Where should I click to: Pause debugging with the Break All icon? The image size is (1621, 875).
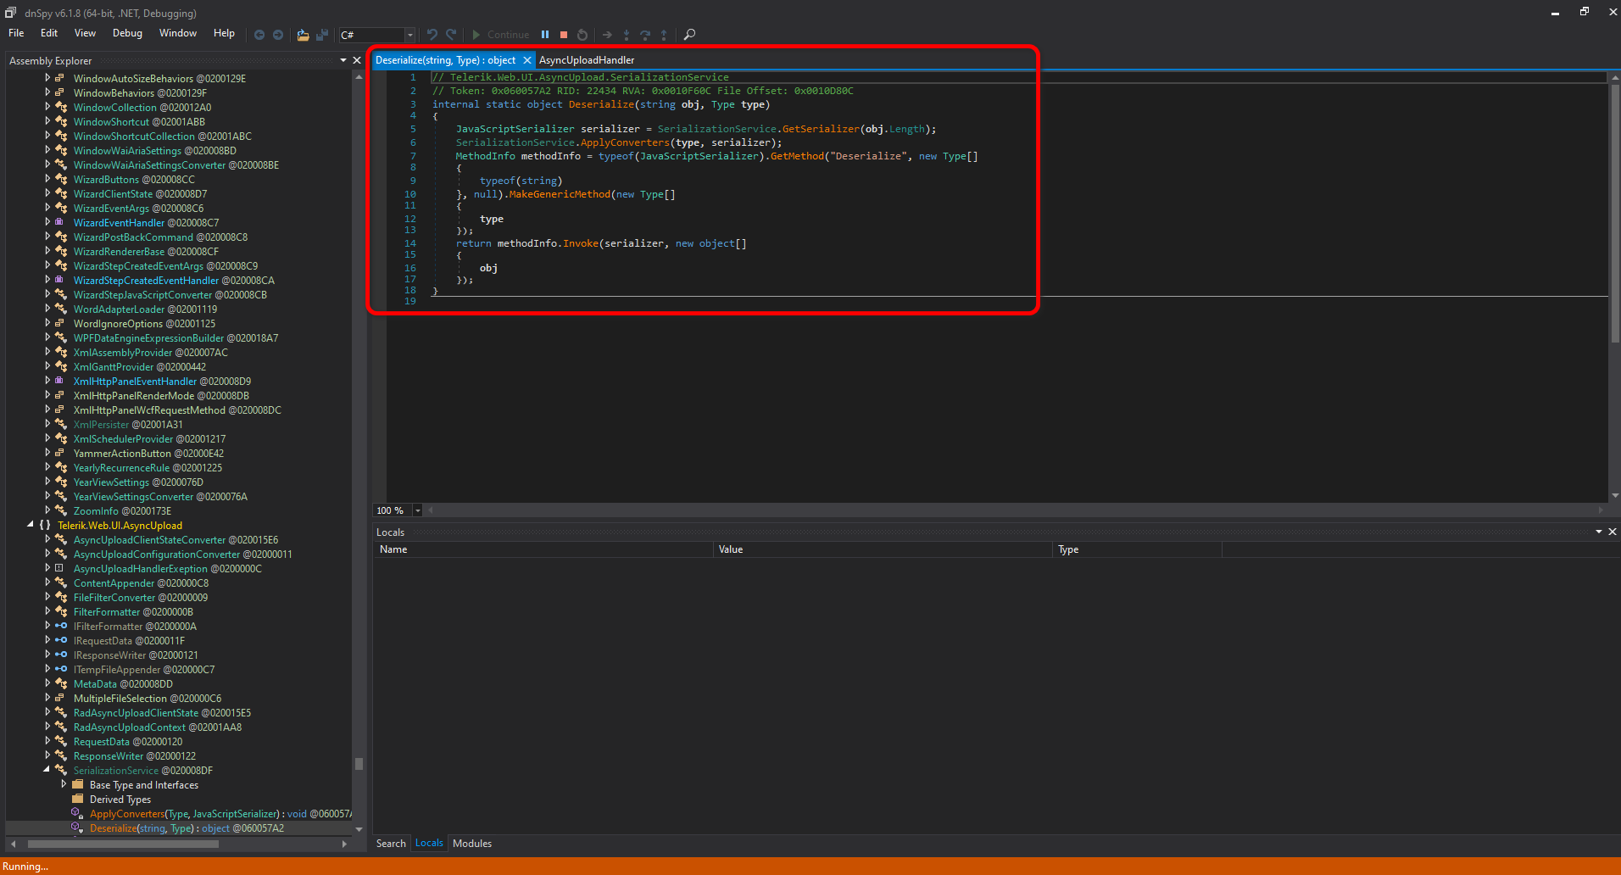pos(545,35)
